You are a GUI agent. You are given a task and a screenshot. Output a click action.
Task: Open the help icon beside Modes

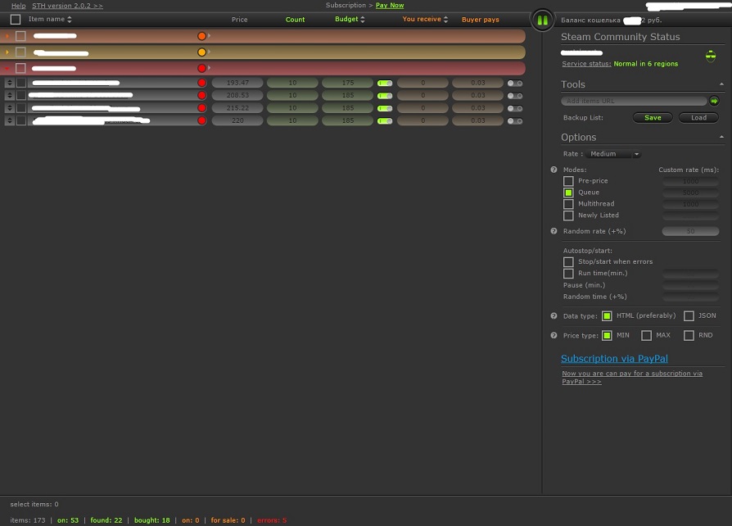[554, 170]
